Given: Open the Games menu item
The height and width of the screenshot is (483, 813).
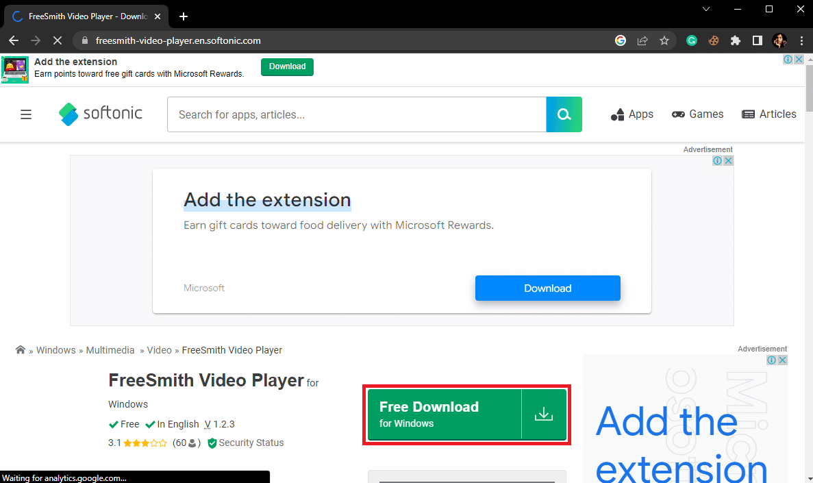Looking at the screenshot, I should point(697,114).
